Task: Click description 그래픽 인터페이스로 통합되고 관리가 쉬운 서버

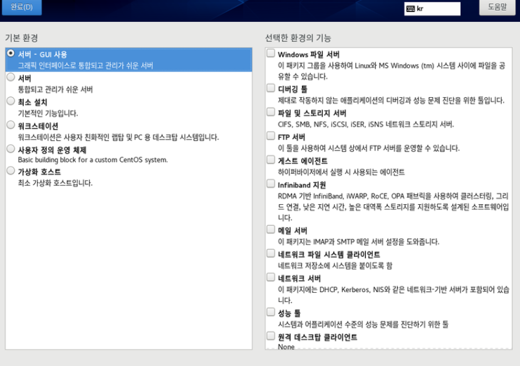Action: 85,65
